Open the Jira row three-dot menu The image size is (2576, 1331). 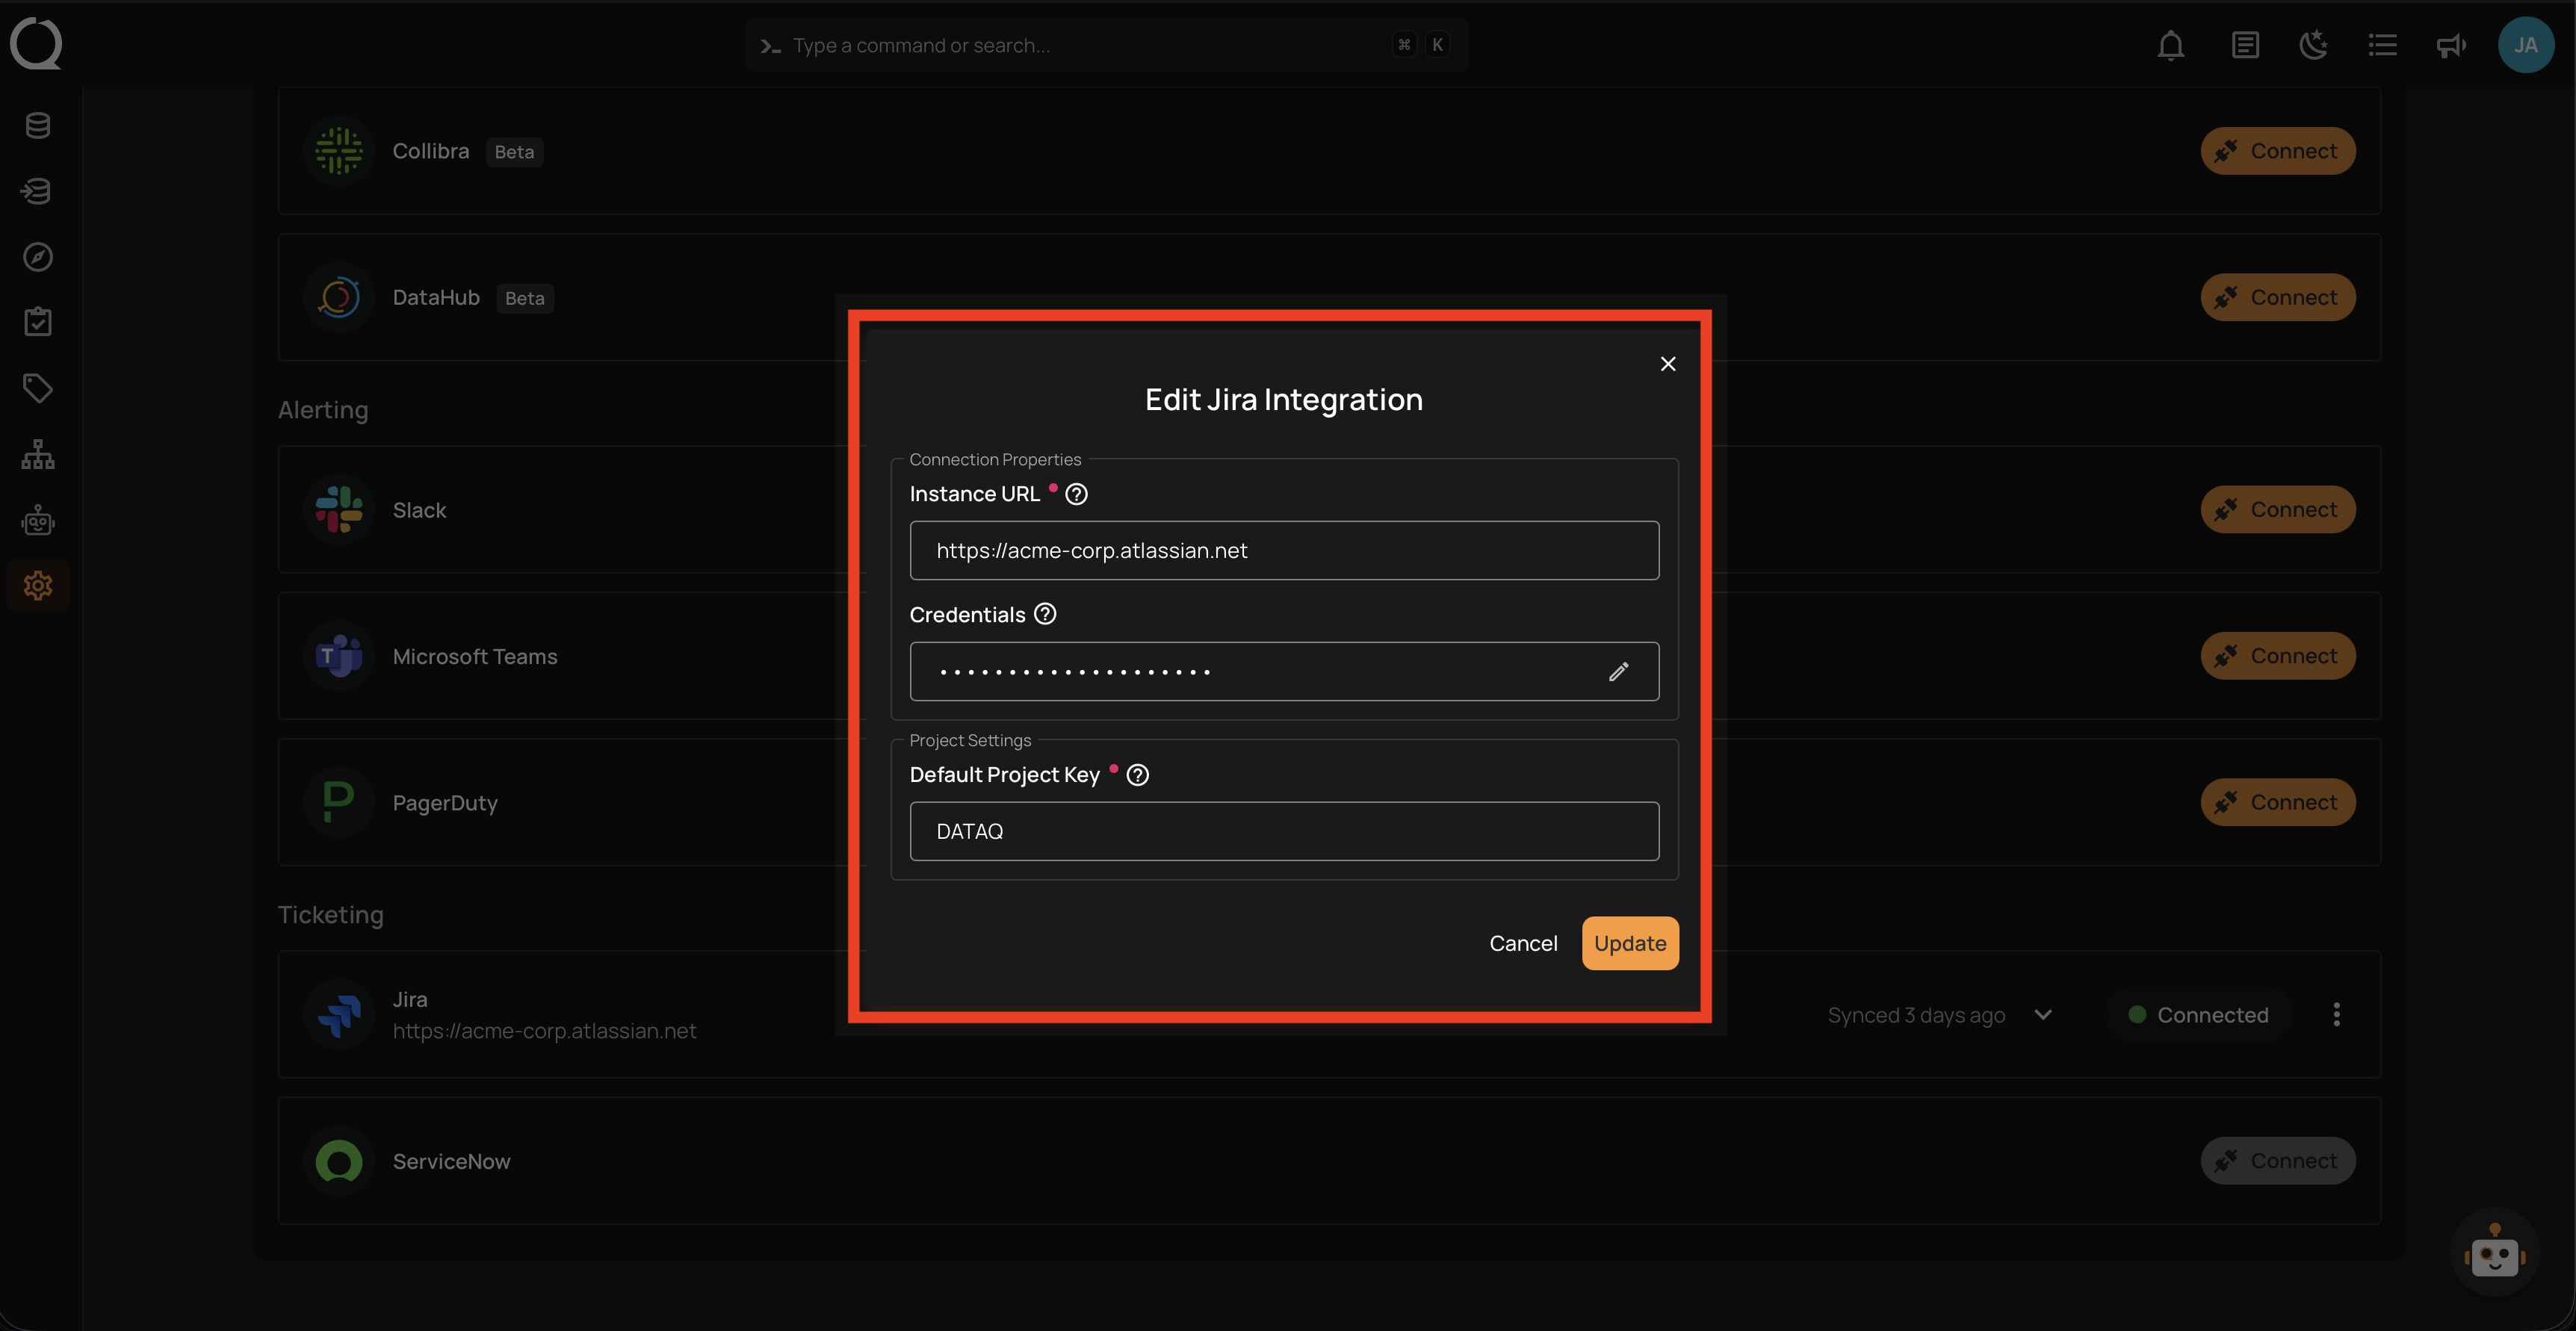[x=2336, y=1015]
